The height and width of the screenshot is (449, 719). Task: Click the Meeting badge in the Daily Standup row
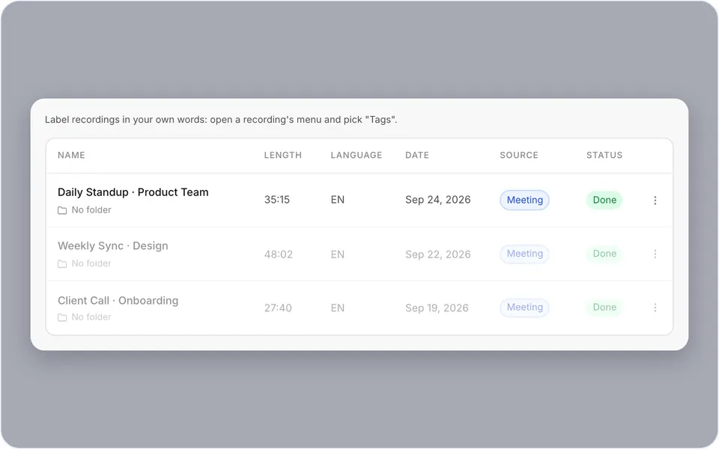tap(524, 201)
